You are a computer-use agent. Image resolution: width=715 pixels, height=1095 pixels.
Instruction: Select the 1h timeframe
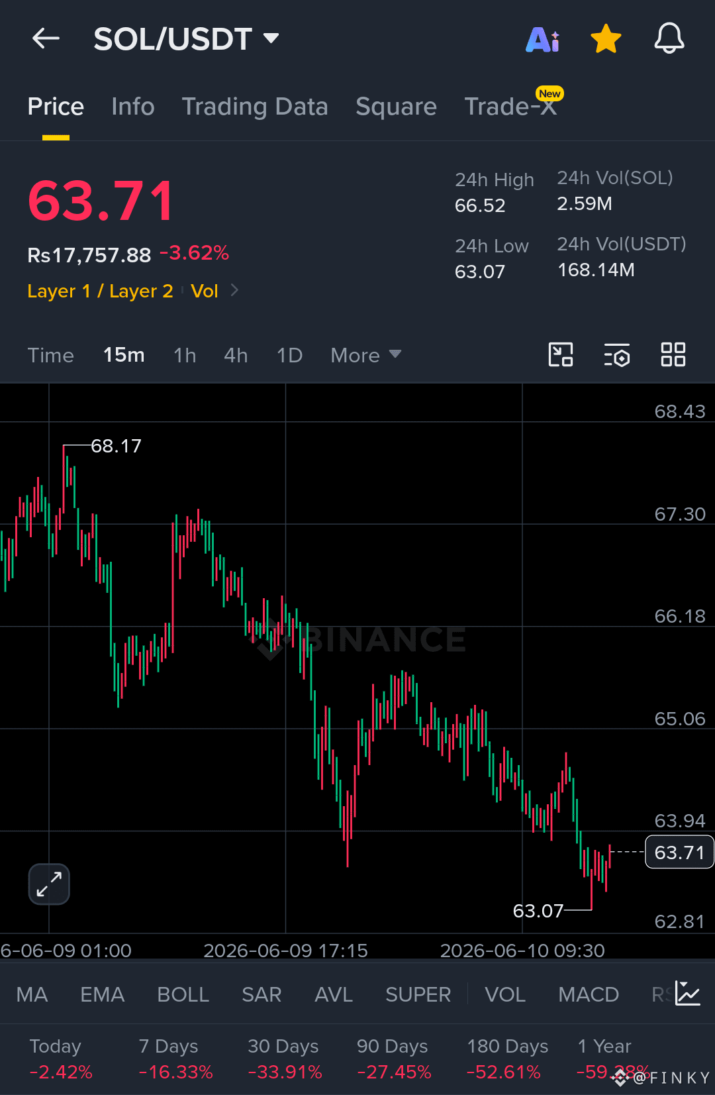pos(185,355)
